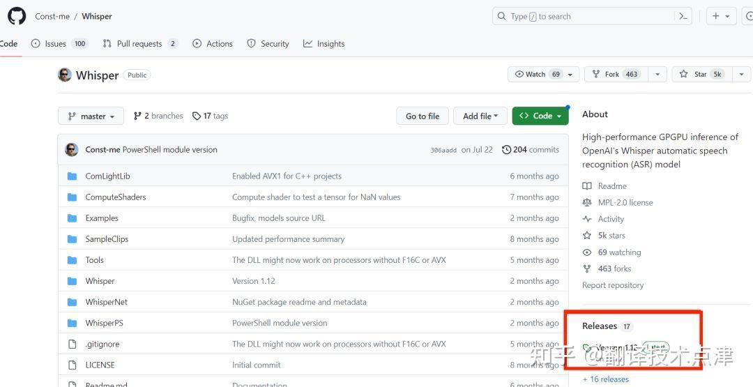Open 'Updated performance summary' commit

point(288,239)
